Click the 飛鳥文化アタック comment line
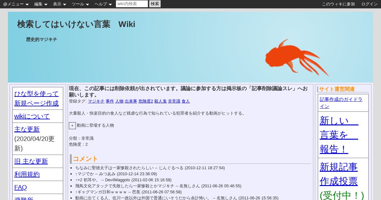381x200 pixels. pyautogui.click(x=158, y=186)
